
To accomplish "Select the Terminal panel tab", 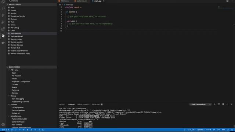I will pos(71,104).
